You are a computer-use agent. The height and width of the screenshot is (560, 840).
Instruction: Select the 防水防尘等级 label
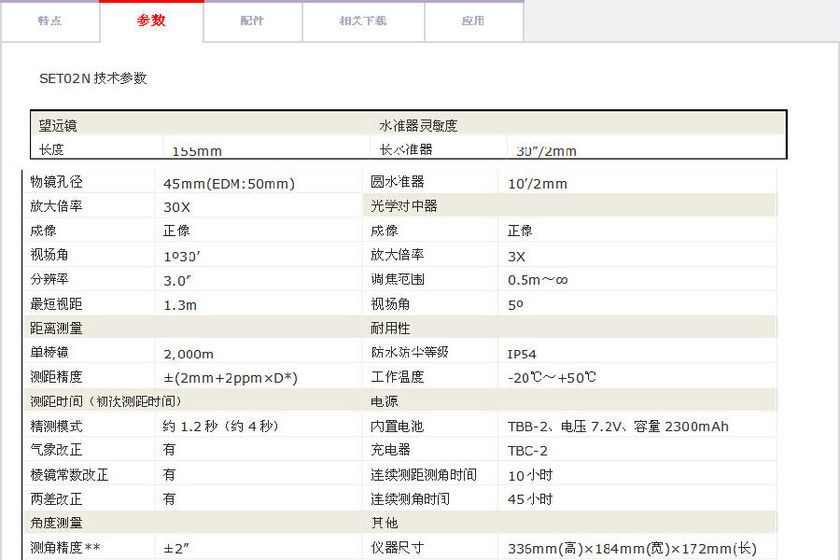coord(410,353)
